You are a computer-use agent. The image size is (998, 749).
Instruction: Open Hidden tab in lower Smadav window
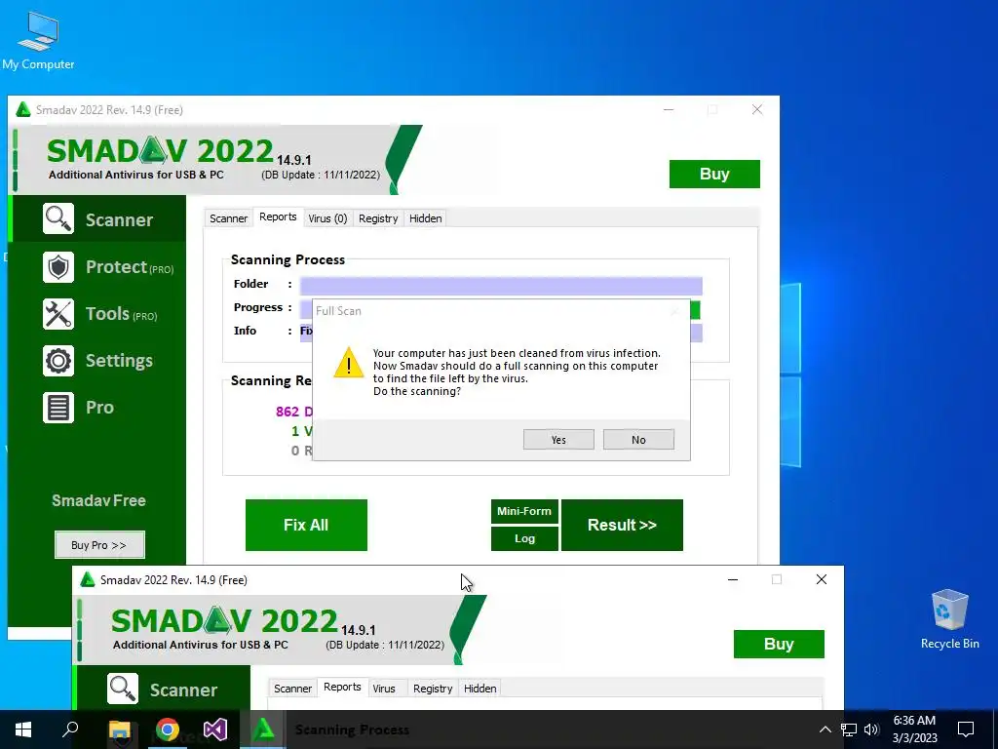[x=480, y=689]
